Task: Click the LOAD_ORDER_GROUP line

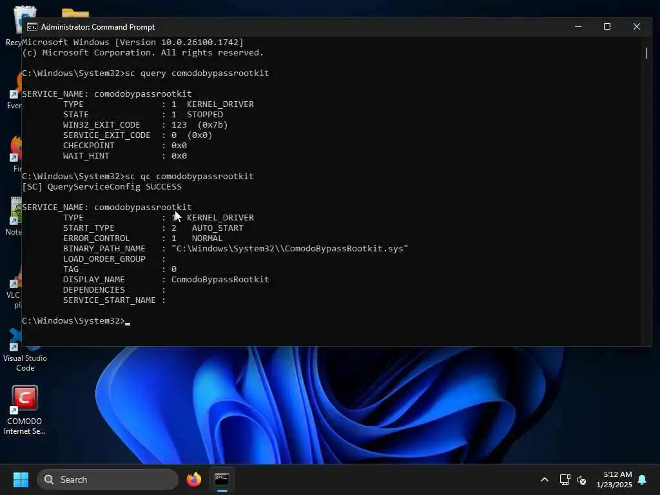Action: (114, 259)
